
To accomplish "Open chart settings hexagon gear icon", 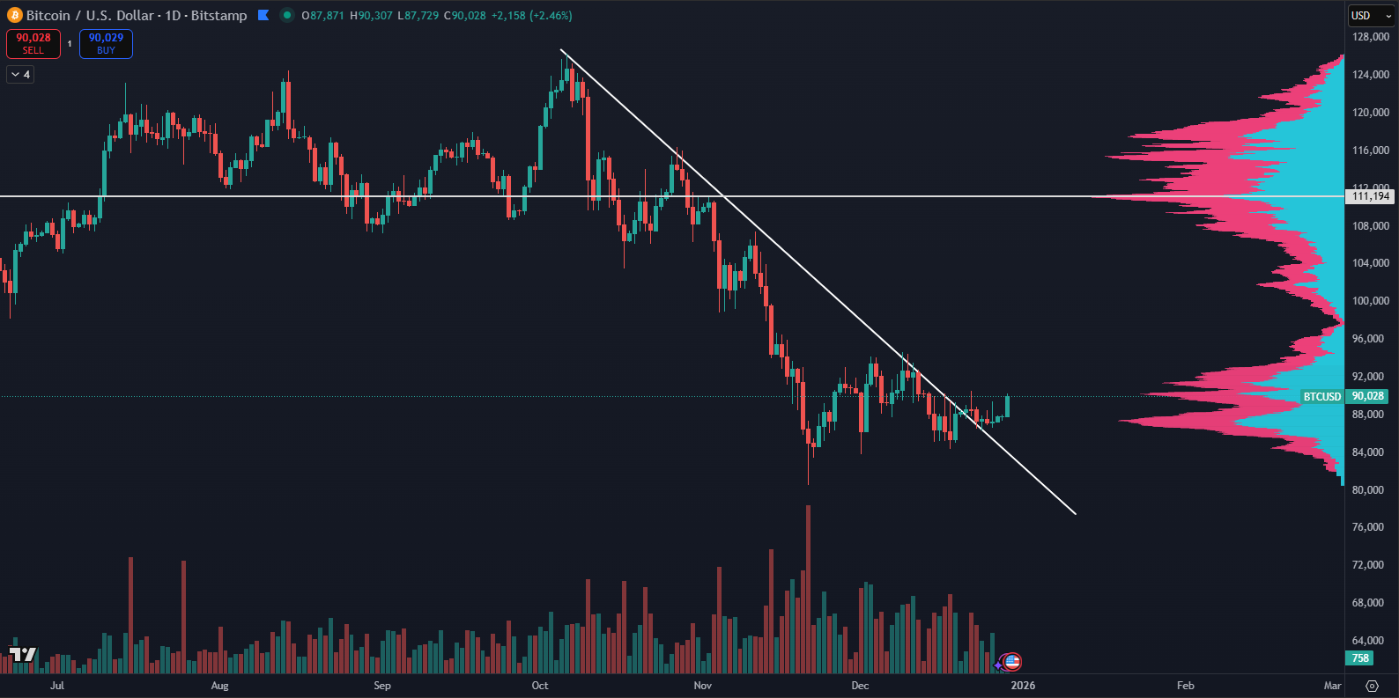I will pos(1372,686).
